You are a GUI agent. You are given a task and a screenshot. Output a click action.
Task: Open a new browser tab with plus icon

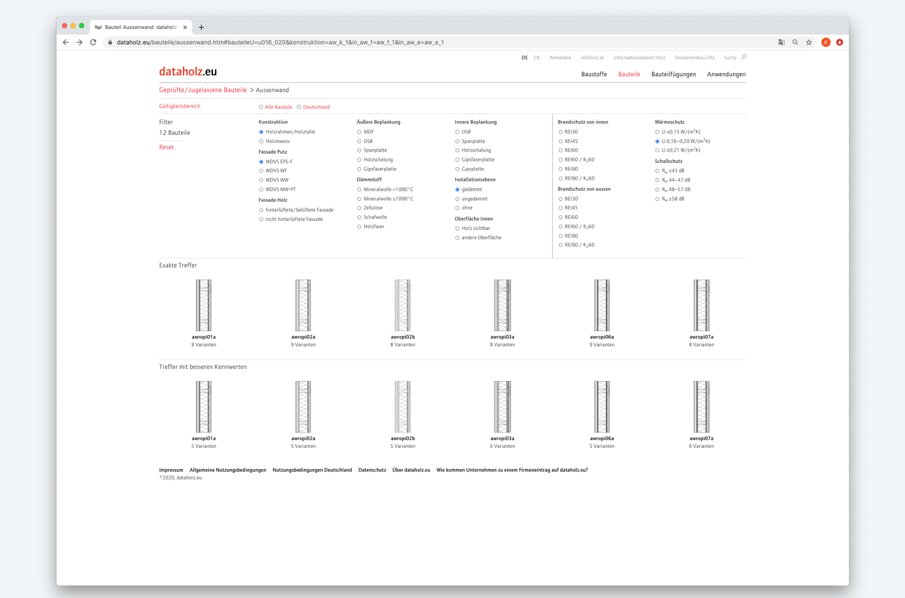pyautogui.click(x=201, y=28)
